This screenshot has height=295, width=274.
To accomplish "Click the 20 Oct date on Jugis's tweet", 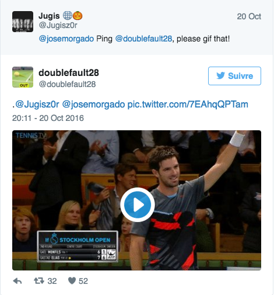I will (249, 16).
